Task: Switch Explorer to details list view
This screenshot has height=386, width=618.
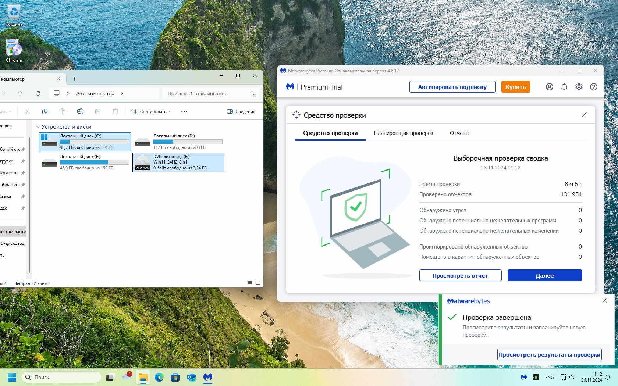Action: tap(250, 283)
